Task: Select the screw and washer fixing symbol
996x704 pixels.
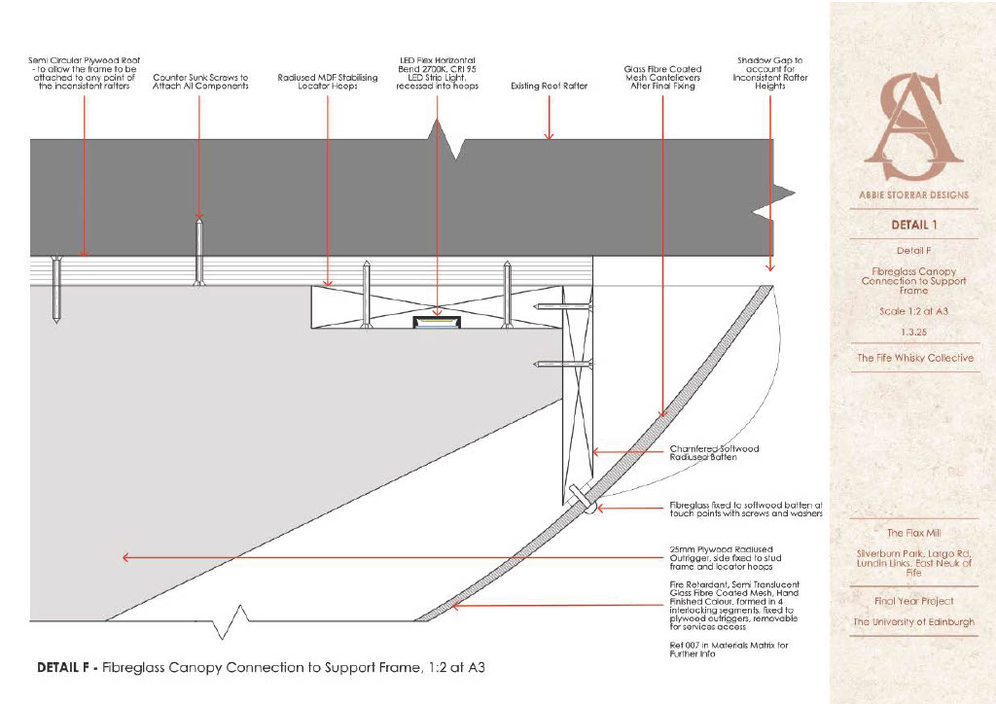Action: point(584,500)
